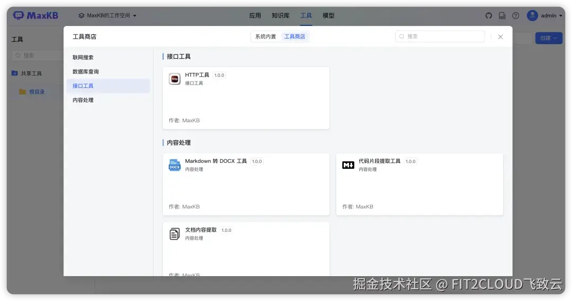Click the 内容处理 section heading
This screenshot has height=301, width=572.
(178, 143)
